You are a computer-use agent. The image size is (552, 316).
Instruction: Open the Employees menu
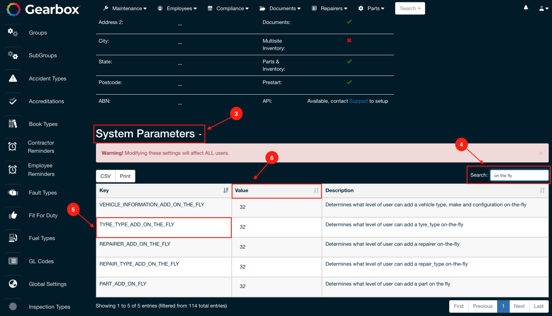[177, 8]
